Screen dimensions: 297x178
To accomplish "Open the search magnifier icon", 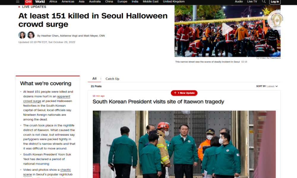I will pos(264,2).
